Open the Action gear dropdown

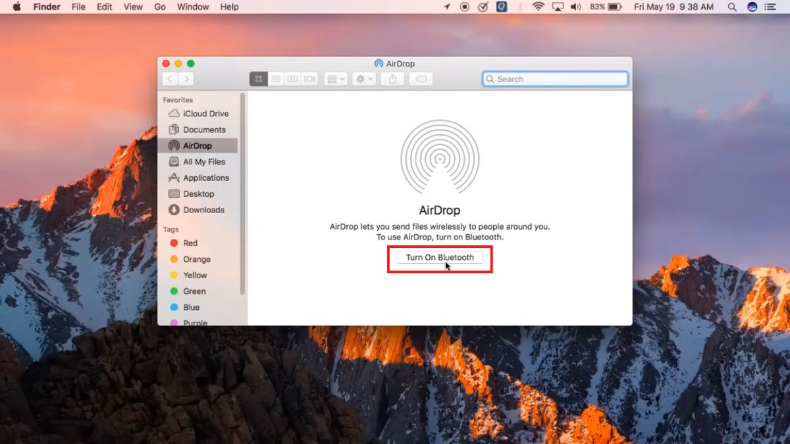pyautogui.click(x=364, y=79)
